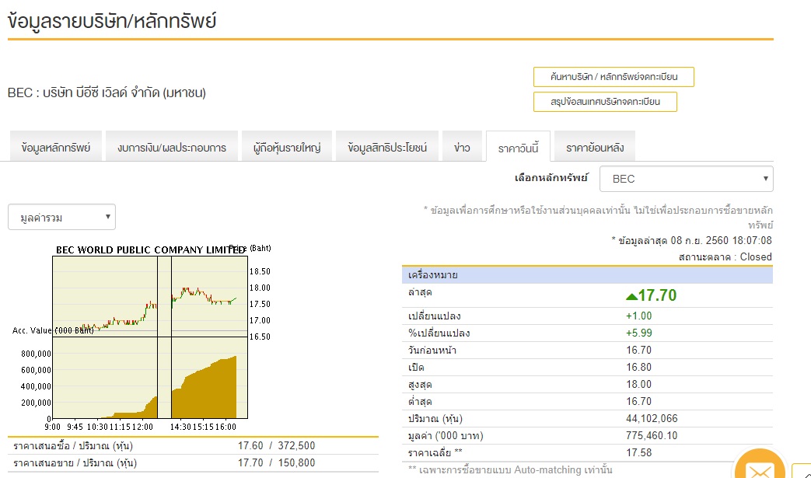The height and width of the screenshot is (478, 811).
Task: Click the chart title BEC WORLD PUBLIC COMPANY LIMITED
Action: point(150,250)
